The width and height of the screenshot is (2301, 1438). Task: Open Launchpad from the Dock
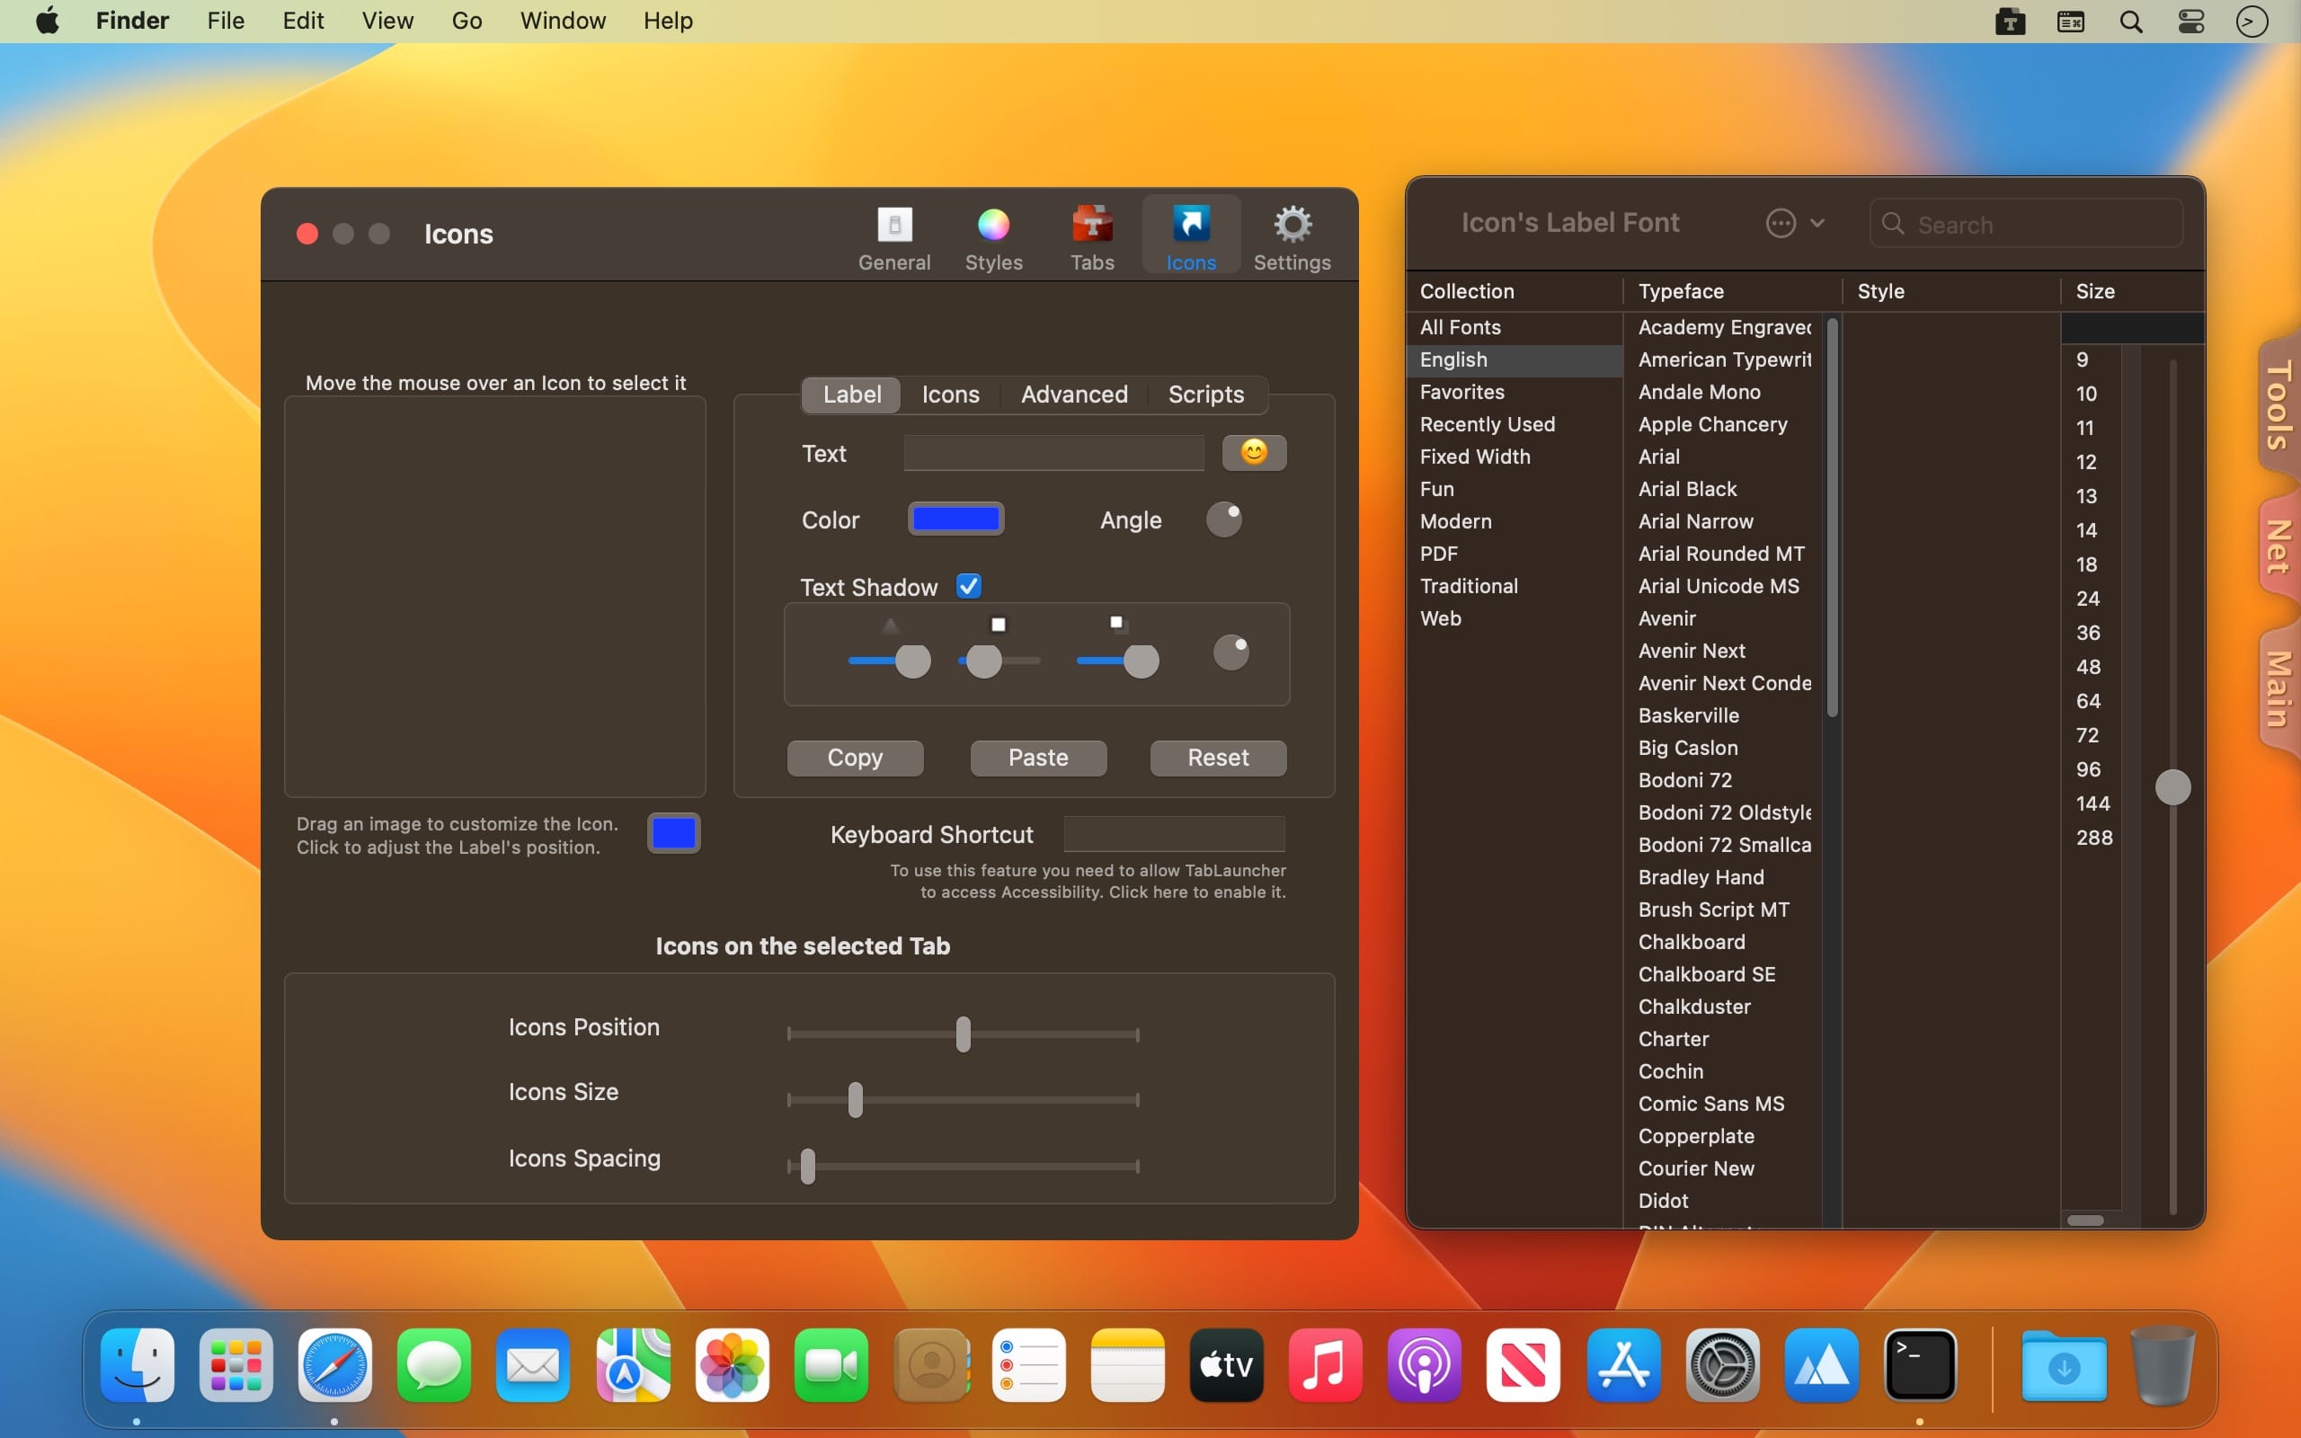[x=235, y=1365]
